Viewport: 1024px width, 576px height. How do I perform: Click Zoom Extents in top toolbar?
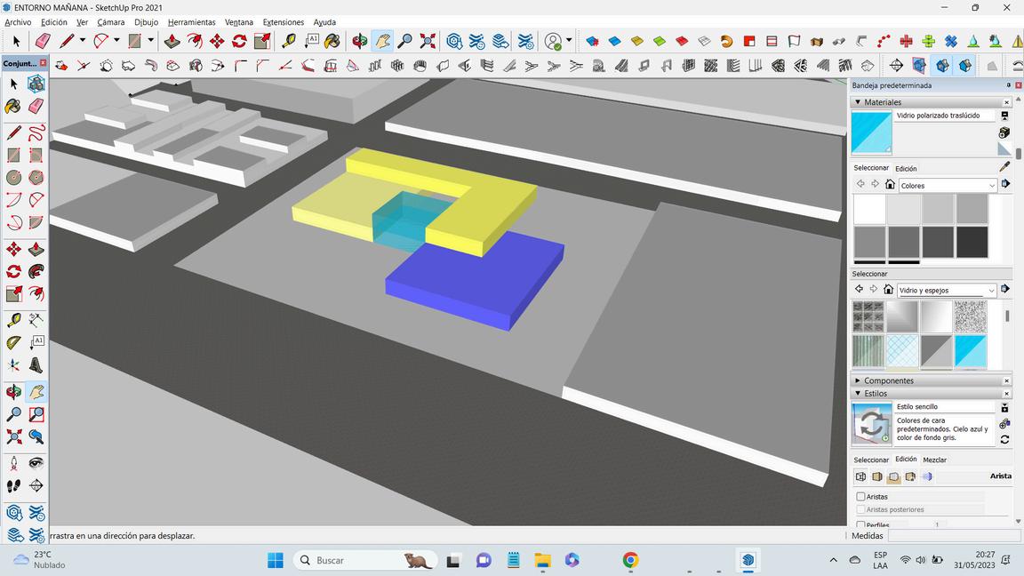428,42
